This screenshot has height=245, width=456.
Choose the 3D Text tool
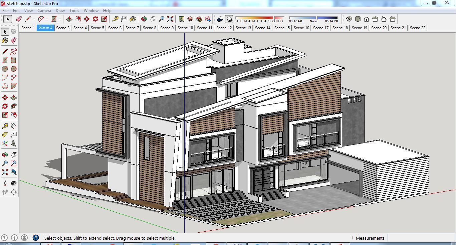[13, 143]
